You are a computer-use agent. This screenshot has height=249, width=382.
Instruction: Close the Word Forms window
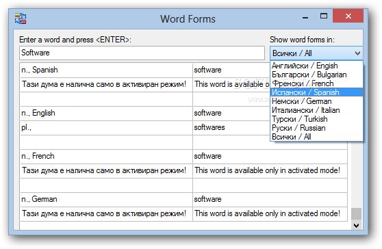click(x=348, y=16)
